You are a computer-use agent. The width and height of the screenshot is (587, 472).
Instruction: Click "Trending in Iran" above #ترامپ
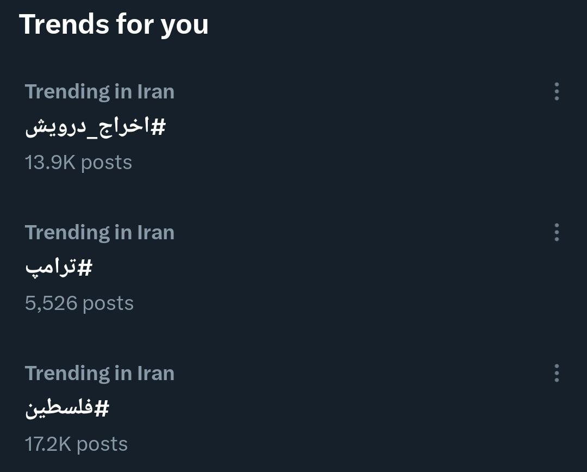(x=99, y=232)
